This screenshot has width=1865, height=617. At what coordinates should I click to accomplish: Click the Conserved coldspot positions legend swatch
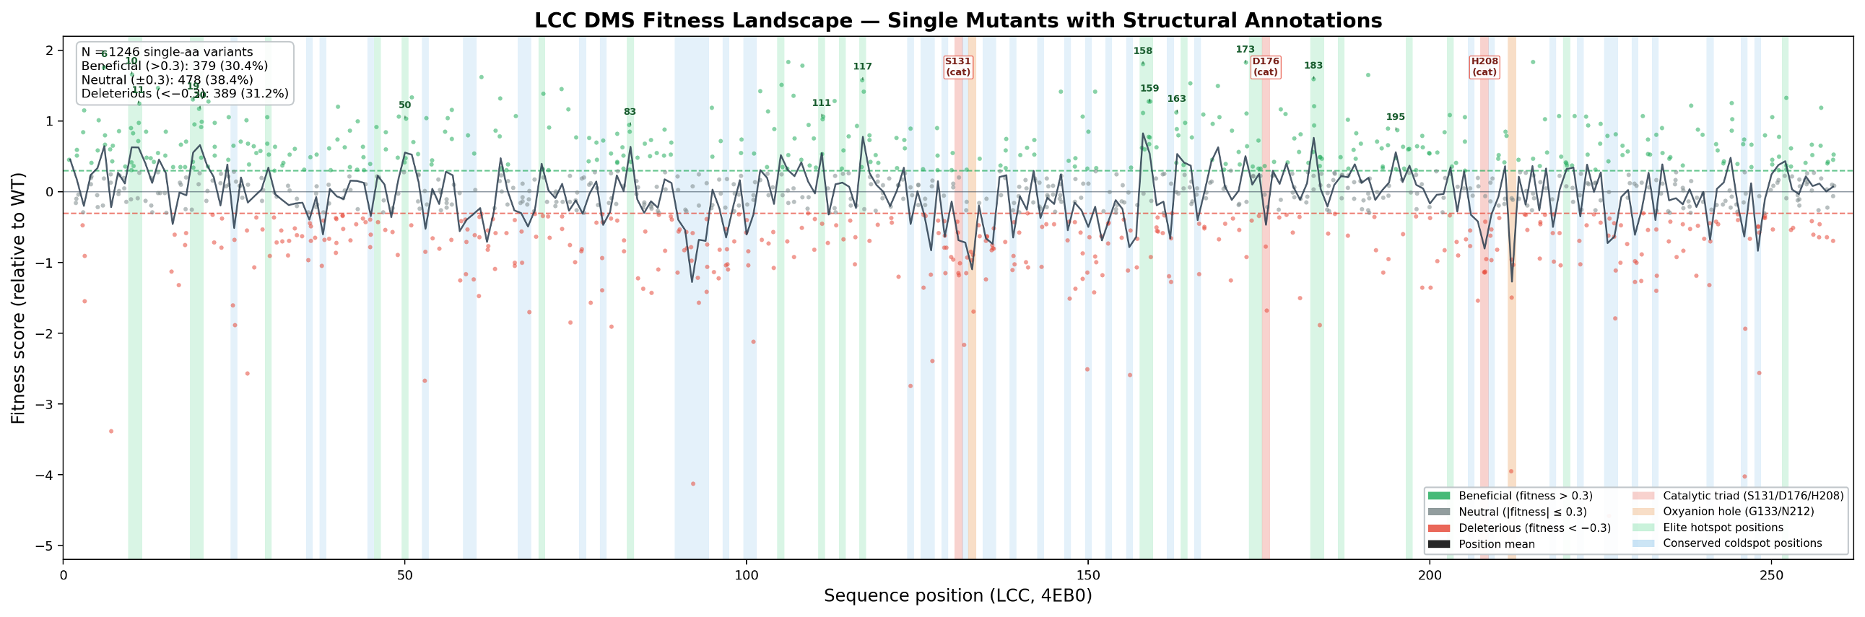point(1643,543)
